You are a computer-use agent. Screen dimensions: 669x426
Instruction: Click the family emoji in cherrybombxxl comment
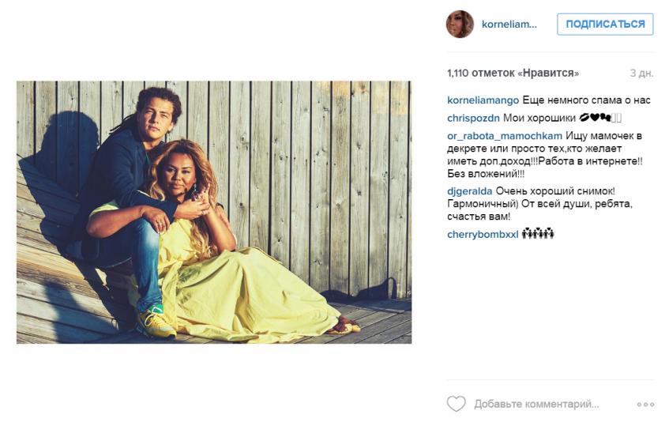[x=538, y=234]
